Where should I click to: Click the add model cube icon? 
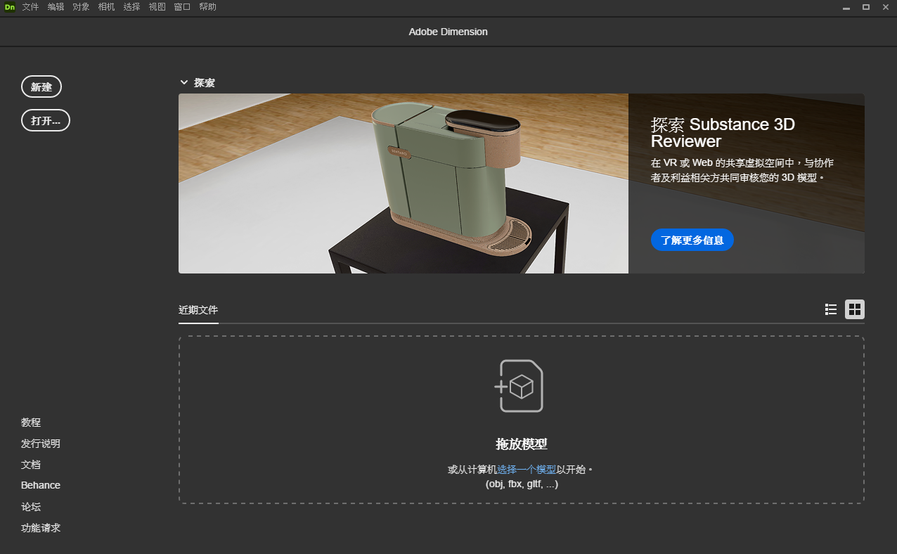[x=519, y=386]
